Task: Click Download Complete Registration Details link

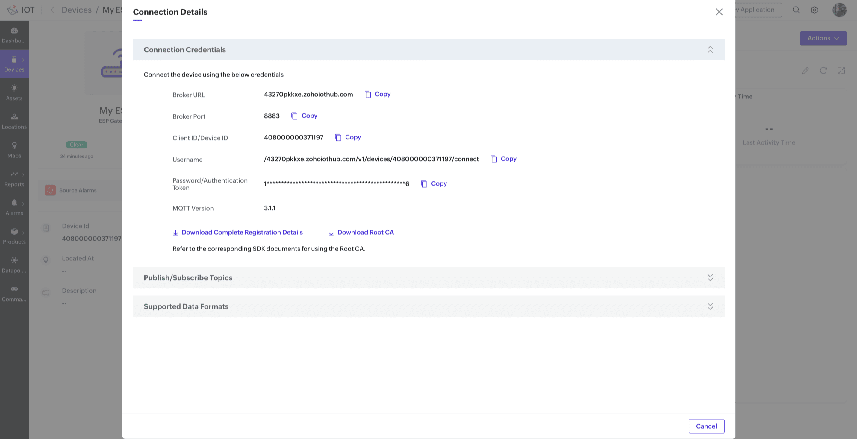Action: (237, 233)
